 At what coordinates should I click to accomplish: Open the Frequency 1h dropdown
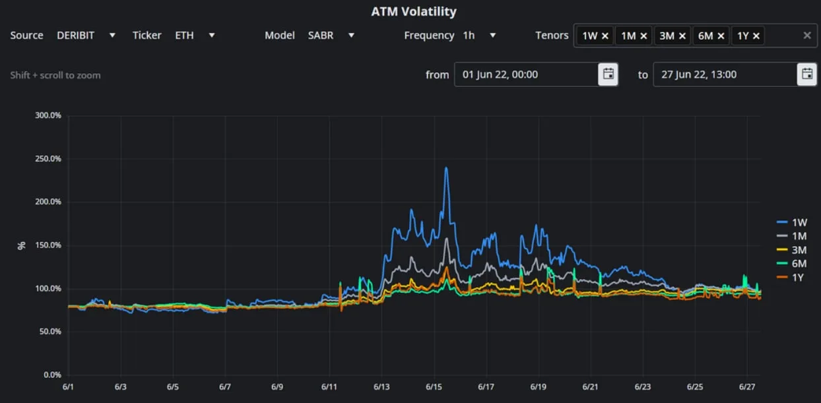(480, 36)
